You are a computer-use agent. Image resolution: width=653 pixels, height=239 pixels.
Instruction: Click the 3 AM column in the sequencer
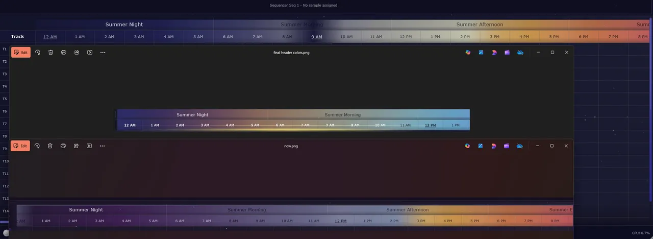tap(139, 37)
